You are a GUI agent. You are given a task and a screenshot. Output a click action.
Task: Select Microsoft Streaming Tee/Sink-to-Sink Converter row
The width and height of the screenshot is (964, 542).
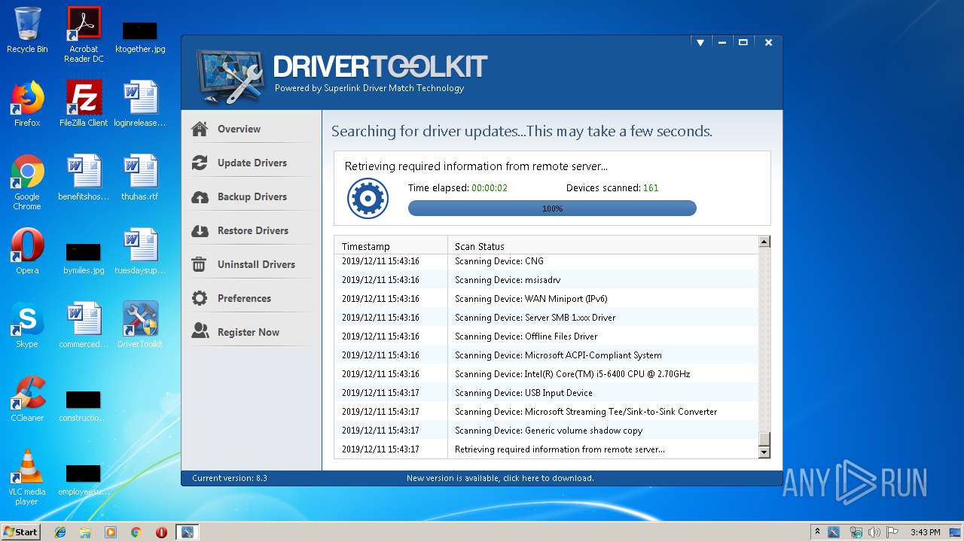click(x=546, y=412)
